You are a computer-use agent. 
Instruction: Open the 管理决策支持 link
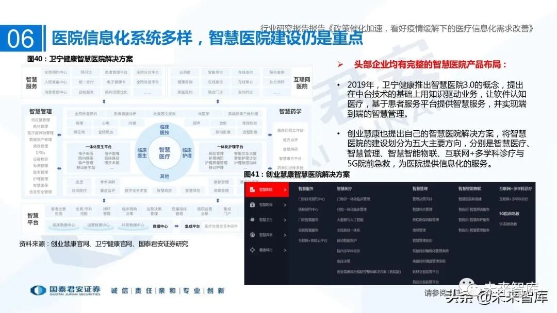pos(422,199)
